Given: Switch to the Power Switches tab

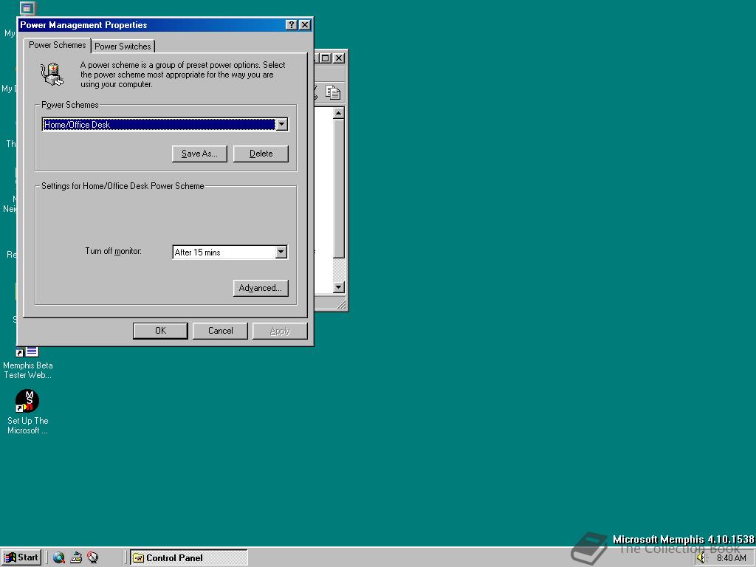Looking at the screenshot, I should click(x=123, y=47).
